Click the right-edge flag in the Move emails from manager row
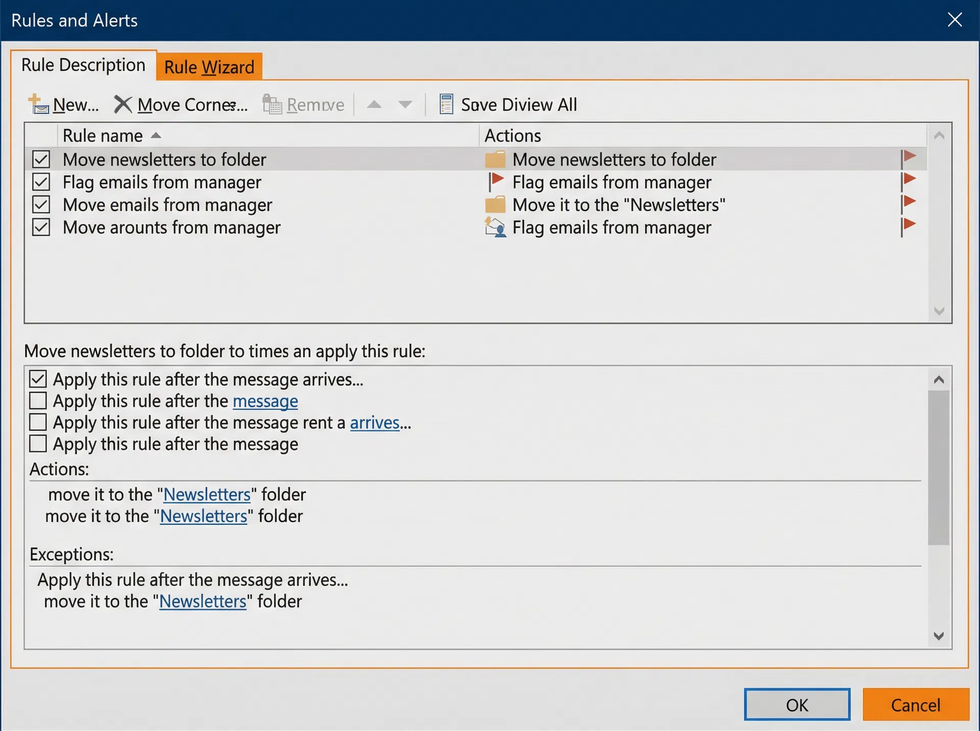This screenshot has height=731, width=980. [909, 203]
